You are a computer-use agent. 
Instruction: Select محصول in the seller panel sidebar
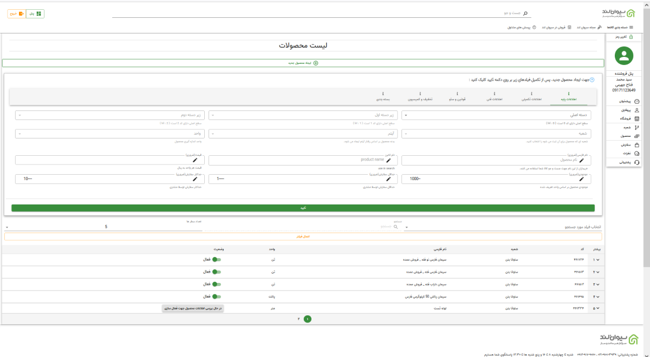(629, 136)
